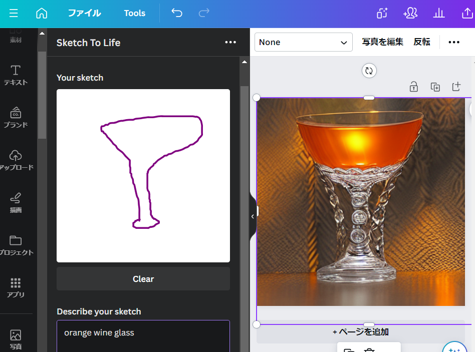Open the magic resize icon
Screen dimensions: 475x352
(382, 14)
